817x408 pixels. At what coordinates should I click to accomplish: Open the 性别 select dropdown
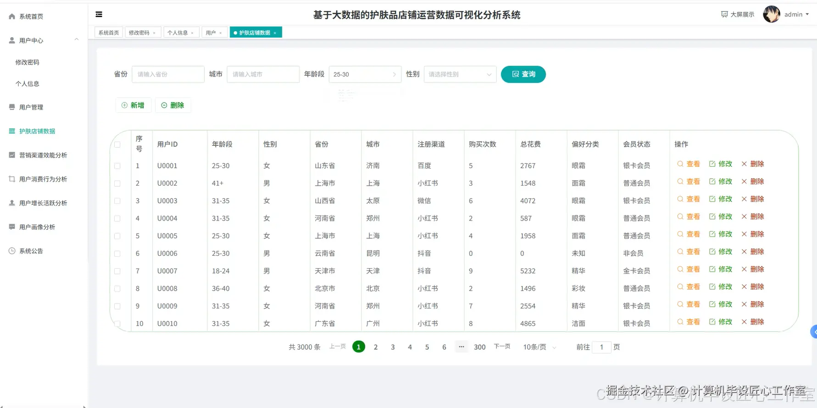(x=460, y=74)
